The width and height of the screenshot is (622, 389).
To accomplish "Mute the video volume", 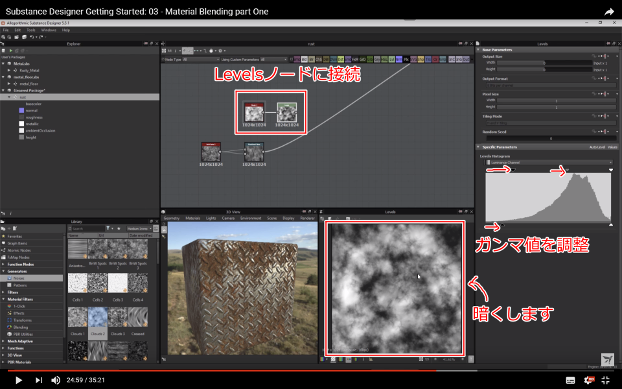I will (56, 380).
